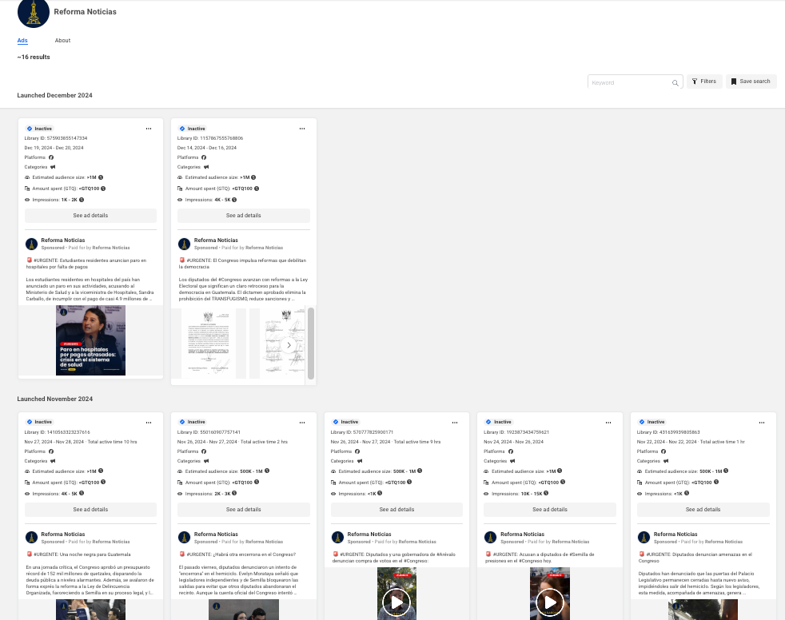Click the Save search button
This screenshot has height=620, width=785.
(751, 81)
